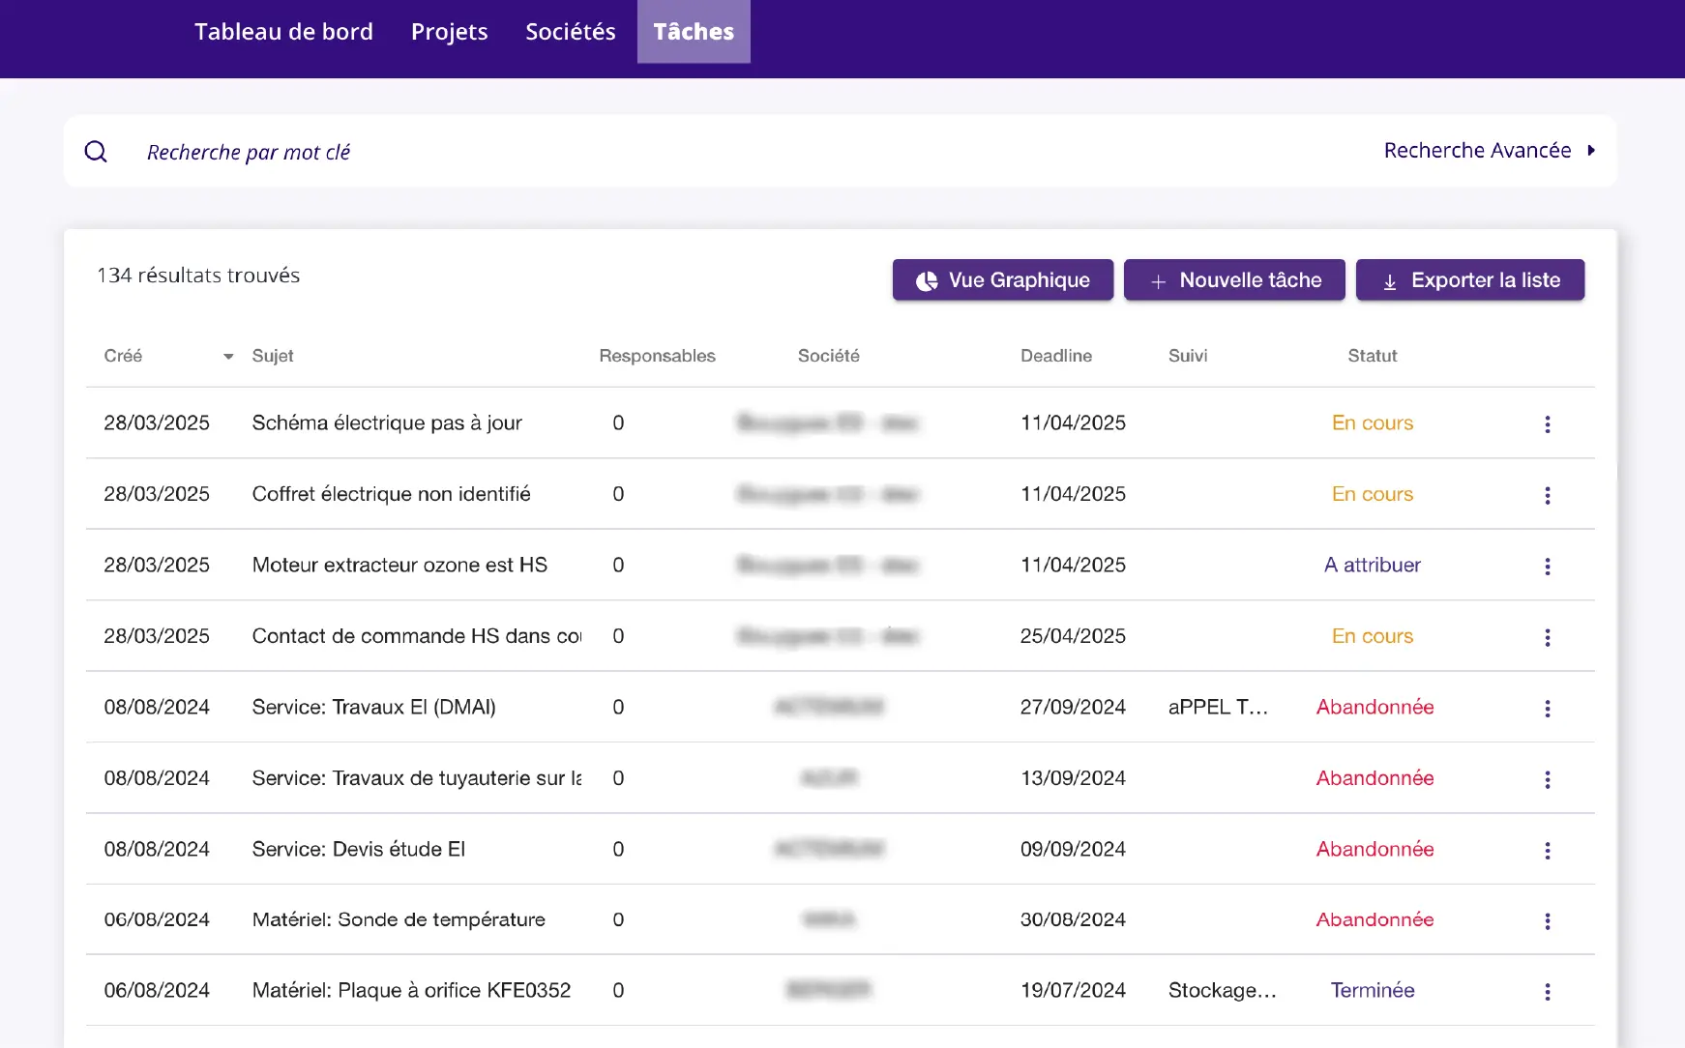Click the magnifying glass search icon
This screenshot has height=1048, width=1685.
pos(96,152)
